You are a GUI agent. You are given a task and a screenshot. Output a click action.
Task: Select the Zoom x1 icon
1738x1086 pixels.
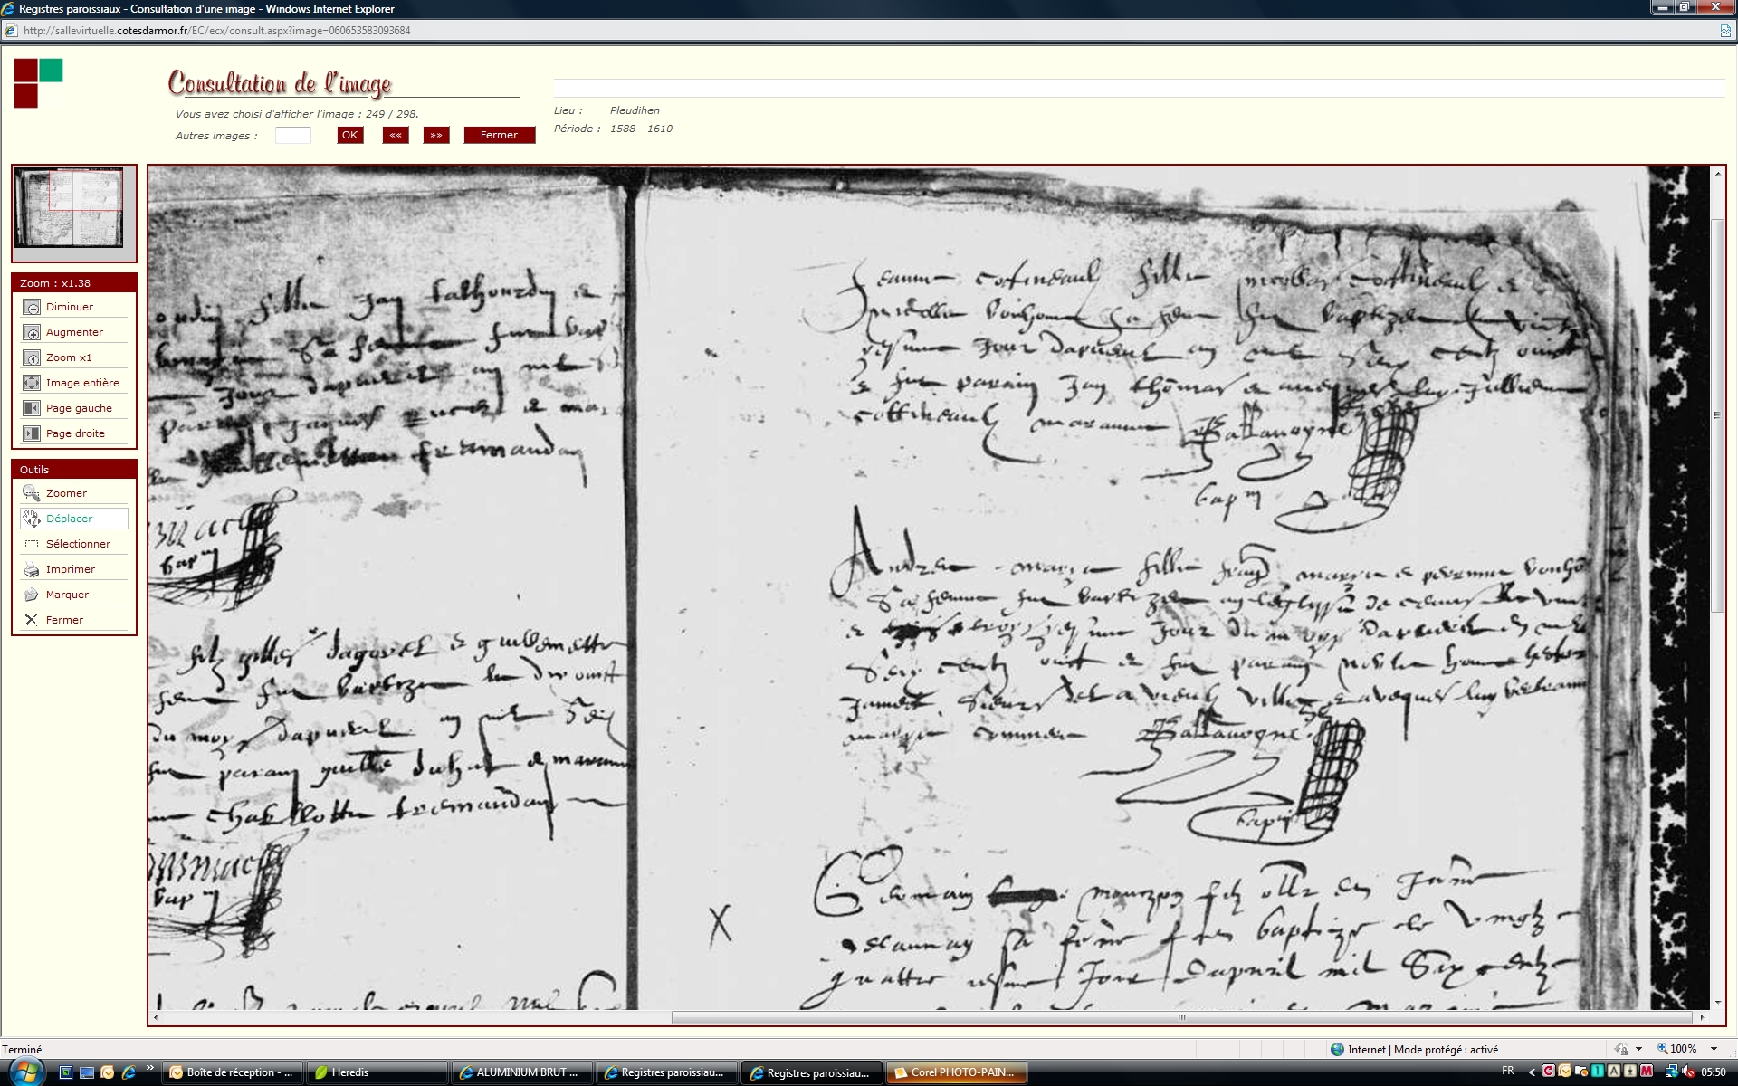pyautogui.click(x=32, y=358)
